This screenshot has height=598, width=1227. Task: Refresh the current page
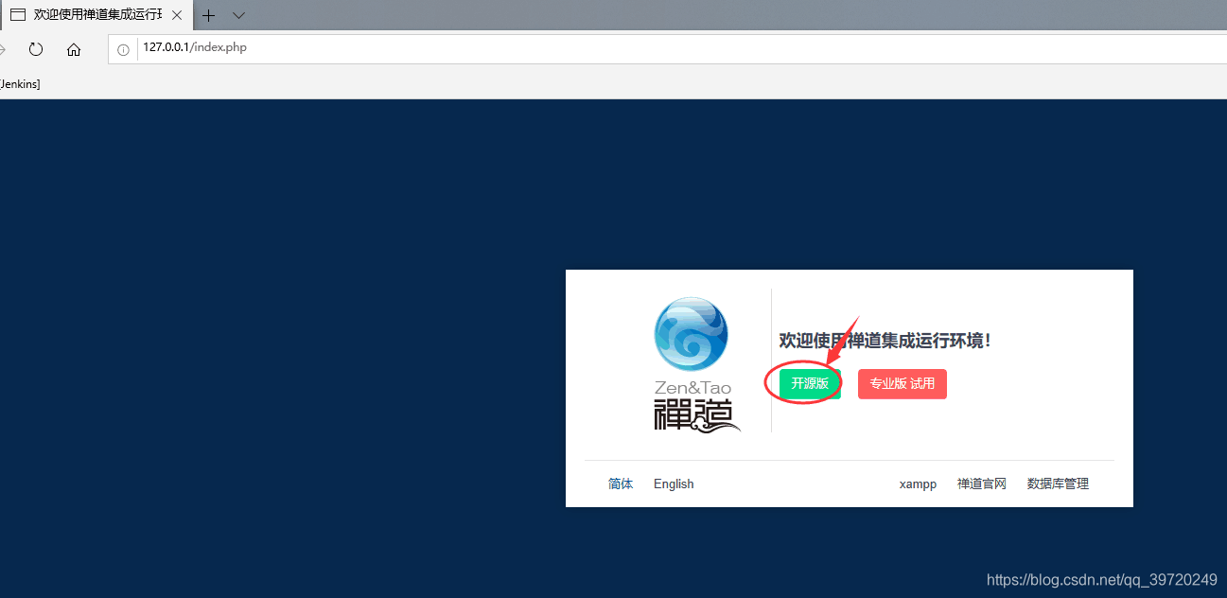(x=35, y=49)
